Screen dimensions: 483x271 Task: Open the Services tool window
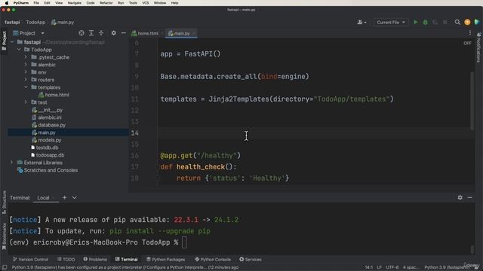251,259
